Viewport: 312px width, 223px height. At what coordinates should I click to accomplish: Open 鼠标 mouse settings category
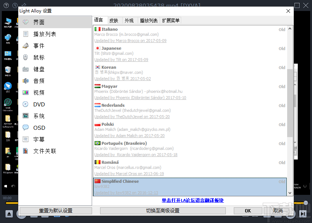pyautogui.click(x=39, y=57)
